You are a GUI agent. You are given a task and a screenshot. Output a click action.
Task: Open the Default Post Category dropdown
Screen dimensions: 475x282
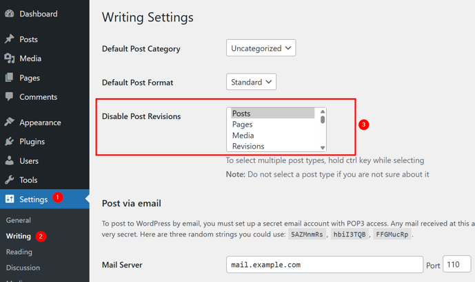(x=261, y=48)
